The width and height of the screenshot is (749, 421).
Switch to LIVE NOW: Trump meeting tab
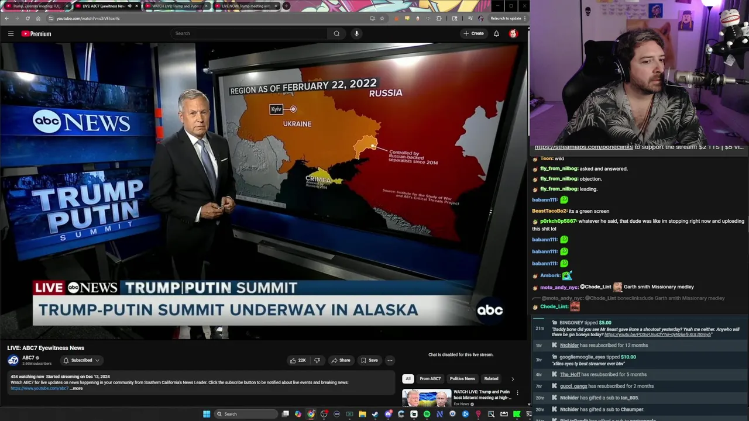[245, 6]
